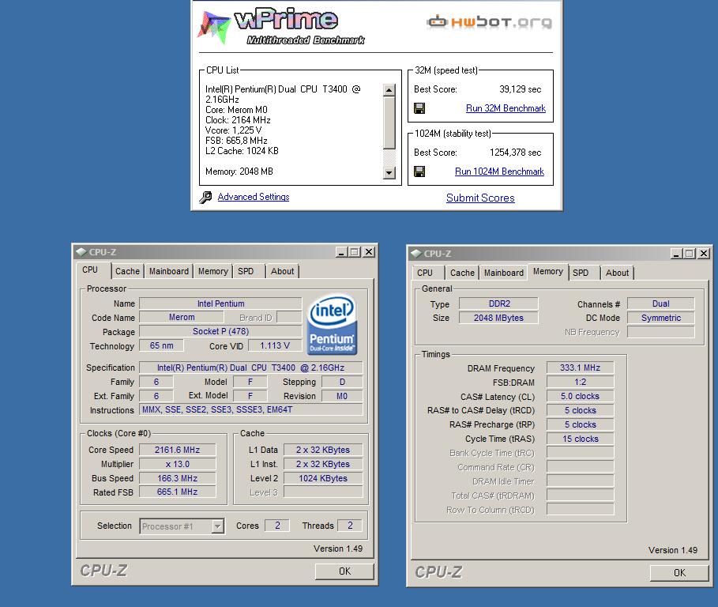
Task: Open Cache tab in right CPU-Z window
Action: point(462,273)
